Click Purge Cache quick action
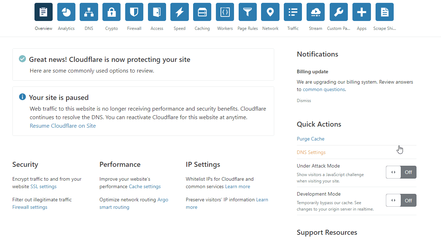 coord(310,139)
